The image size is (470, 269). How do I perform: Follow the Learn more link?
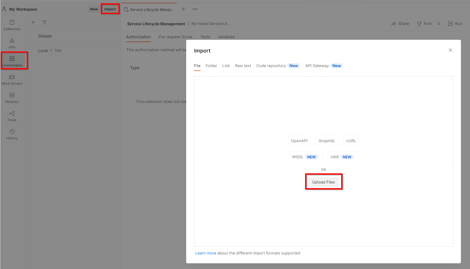click(205, 253)
